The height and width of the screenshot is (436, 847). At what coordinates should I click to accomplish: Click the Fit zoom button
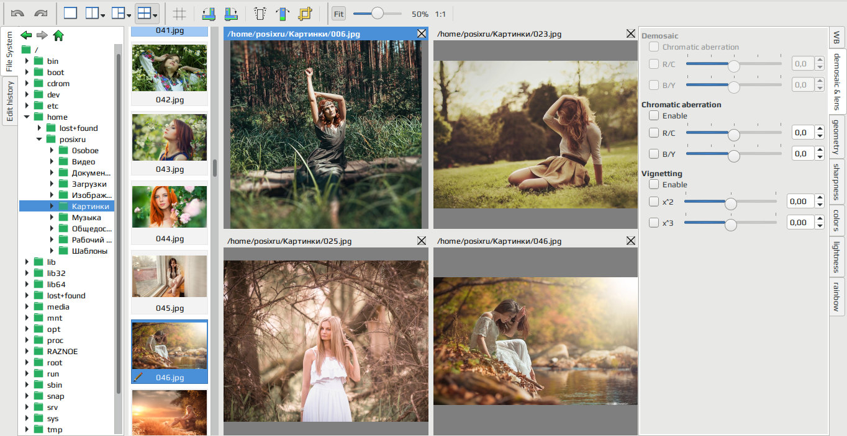point(338,14)
